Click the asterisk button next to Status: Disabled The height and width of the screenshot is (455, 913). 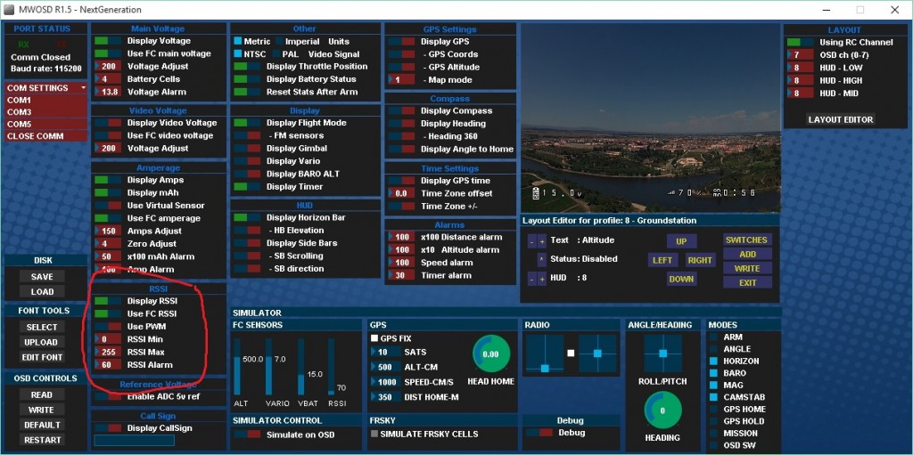click(x=541, y=259)
